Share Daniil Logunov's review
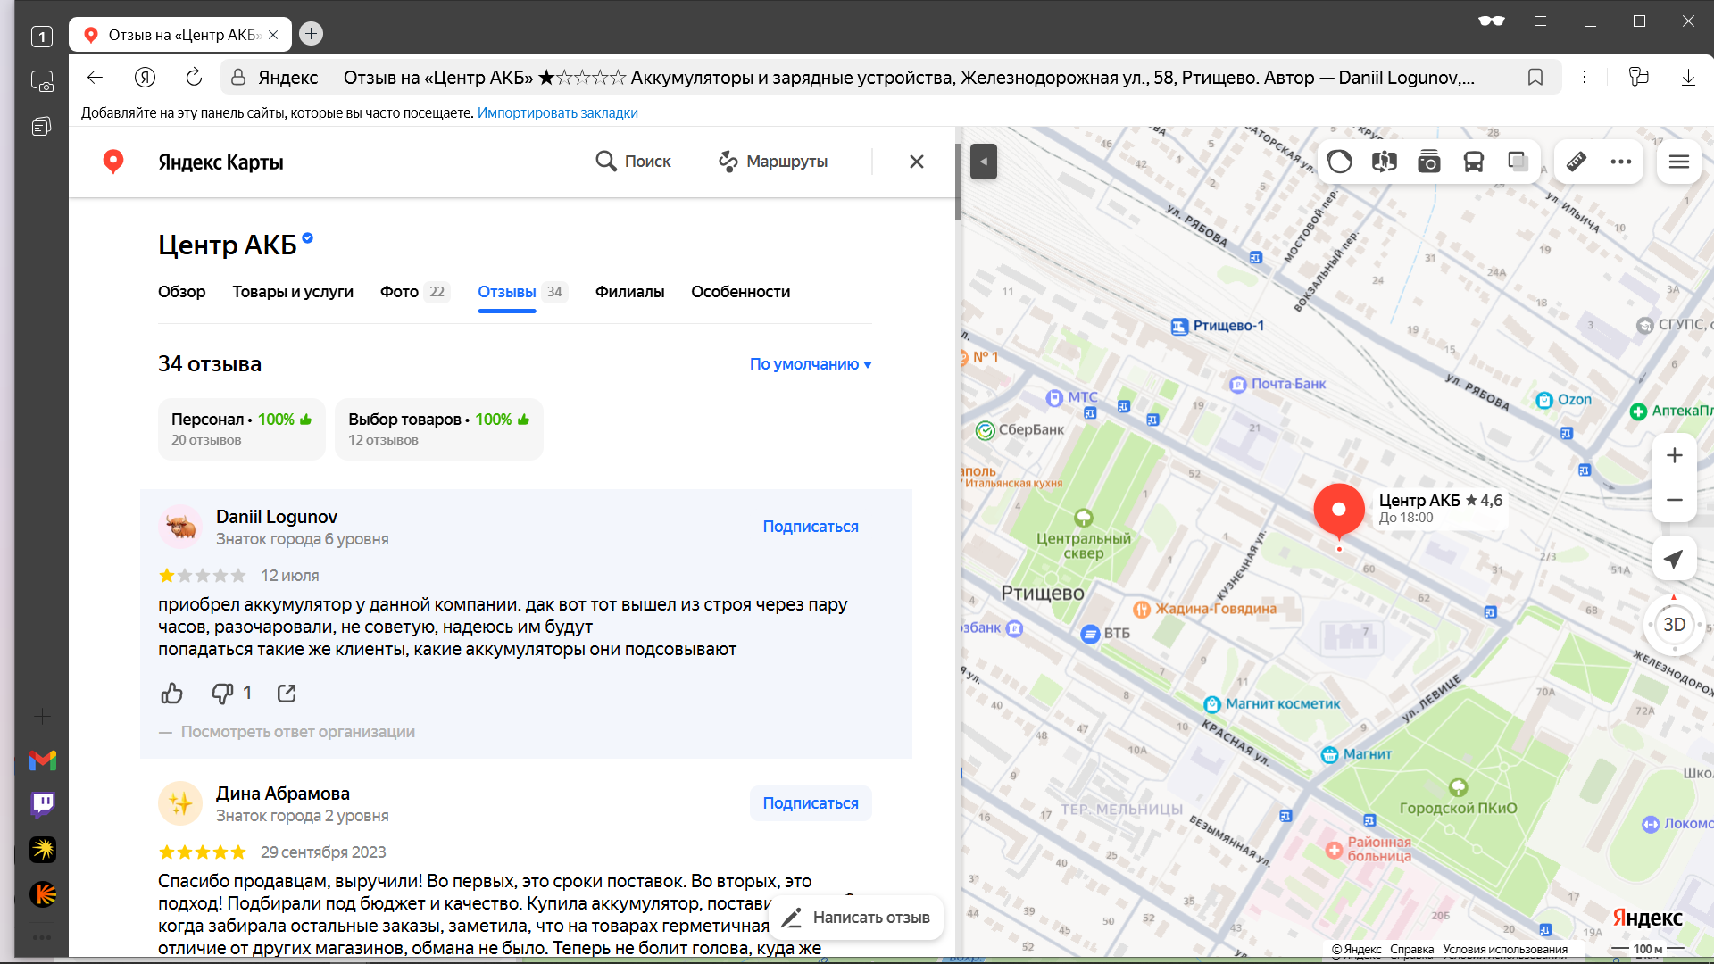1714x964 pixels. [287, 694]
